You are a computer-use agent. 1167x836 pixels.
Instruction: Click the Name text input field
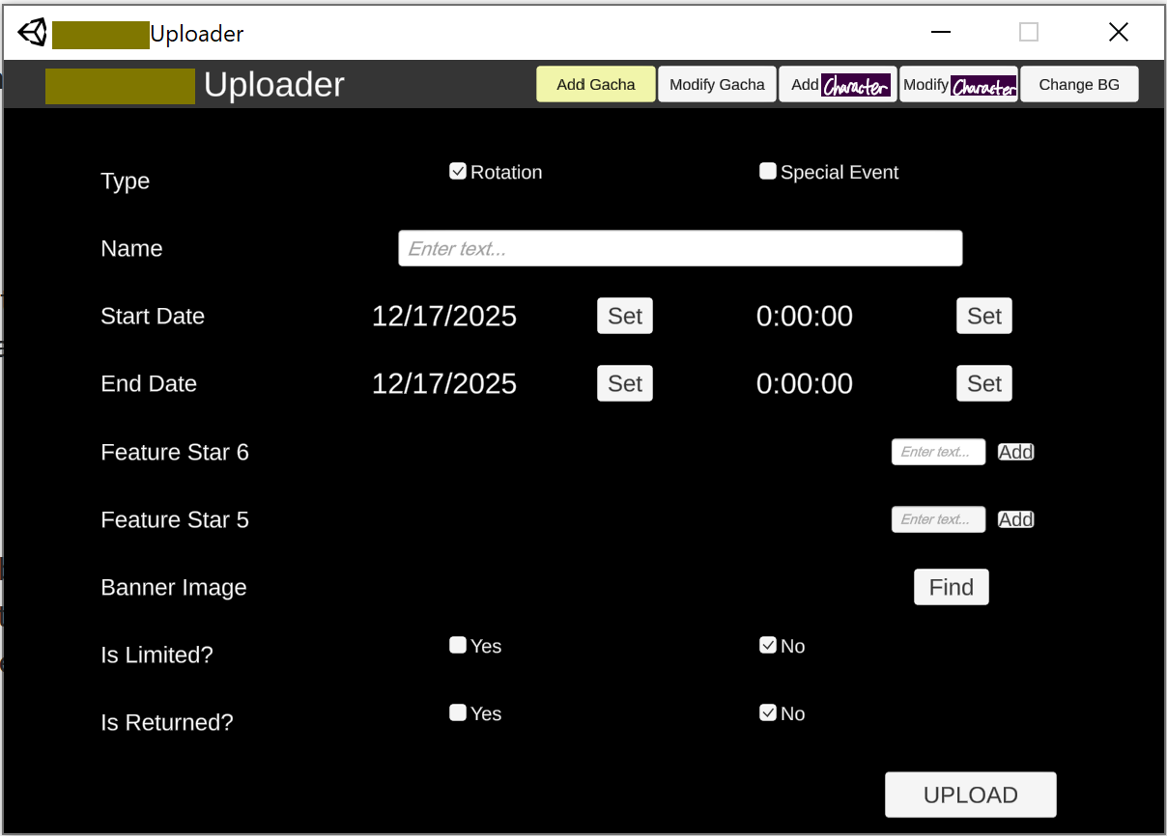tap(680, 248)
